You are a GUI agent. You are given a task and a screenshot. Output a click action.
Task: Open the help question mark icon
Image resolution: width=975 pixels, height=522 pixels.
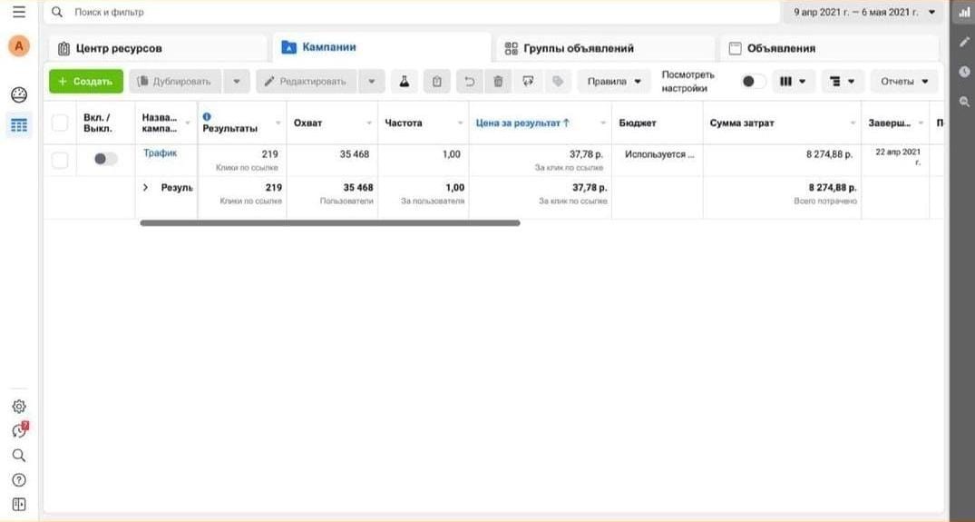point(19,479)
